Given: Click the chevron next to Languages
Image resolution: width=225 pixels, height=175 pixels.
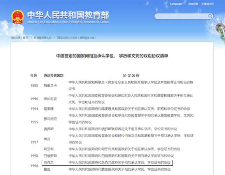Looking at the screenshot, I should [x=185, y=4].
